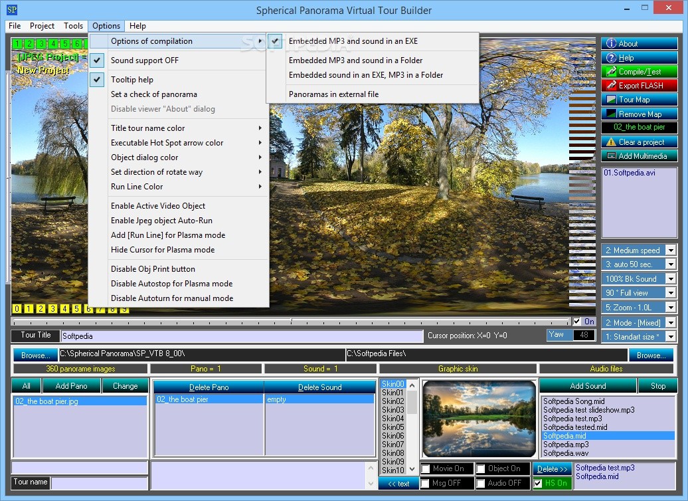Open the Medium speed dropdown
This screenshot has height=501, width=688.
click(x=671, y=250)
